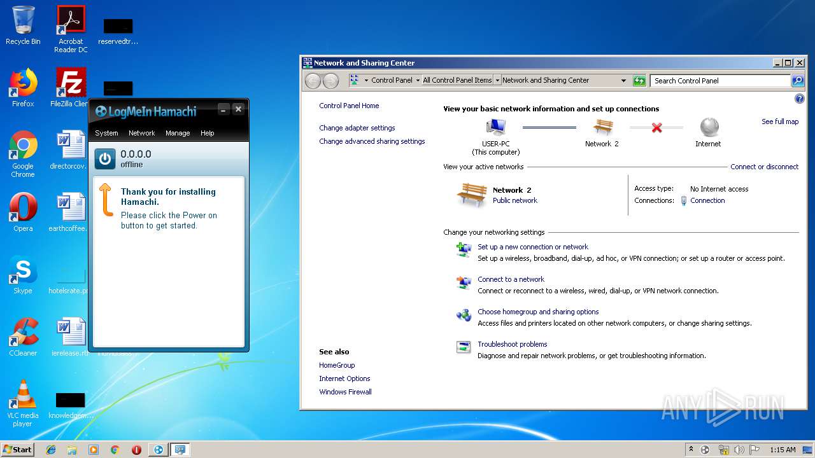Viewport: 815px width, 458px height.
Task: Click the Forward navigation button
Action: click(x=330, y=81)
